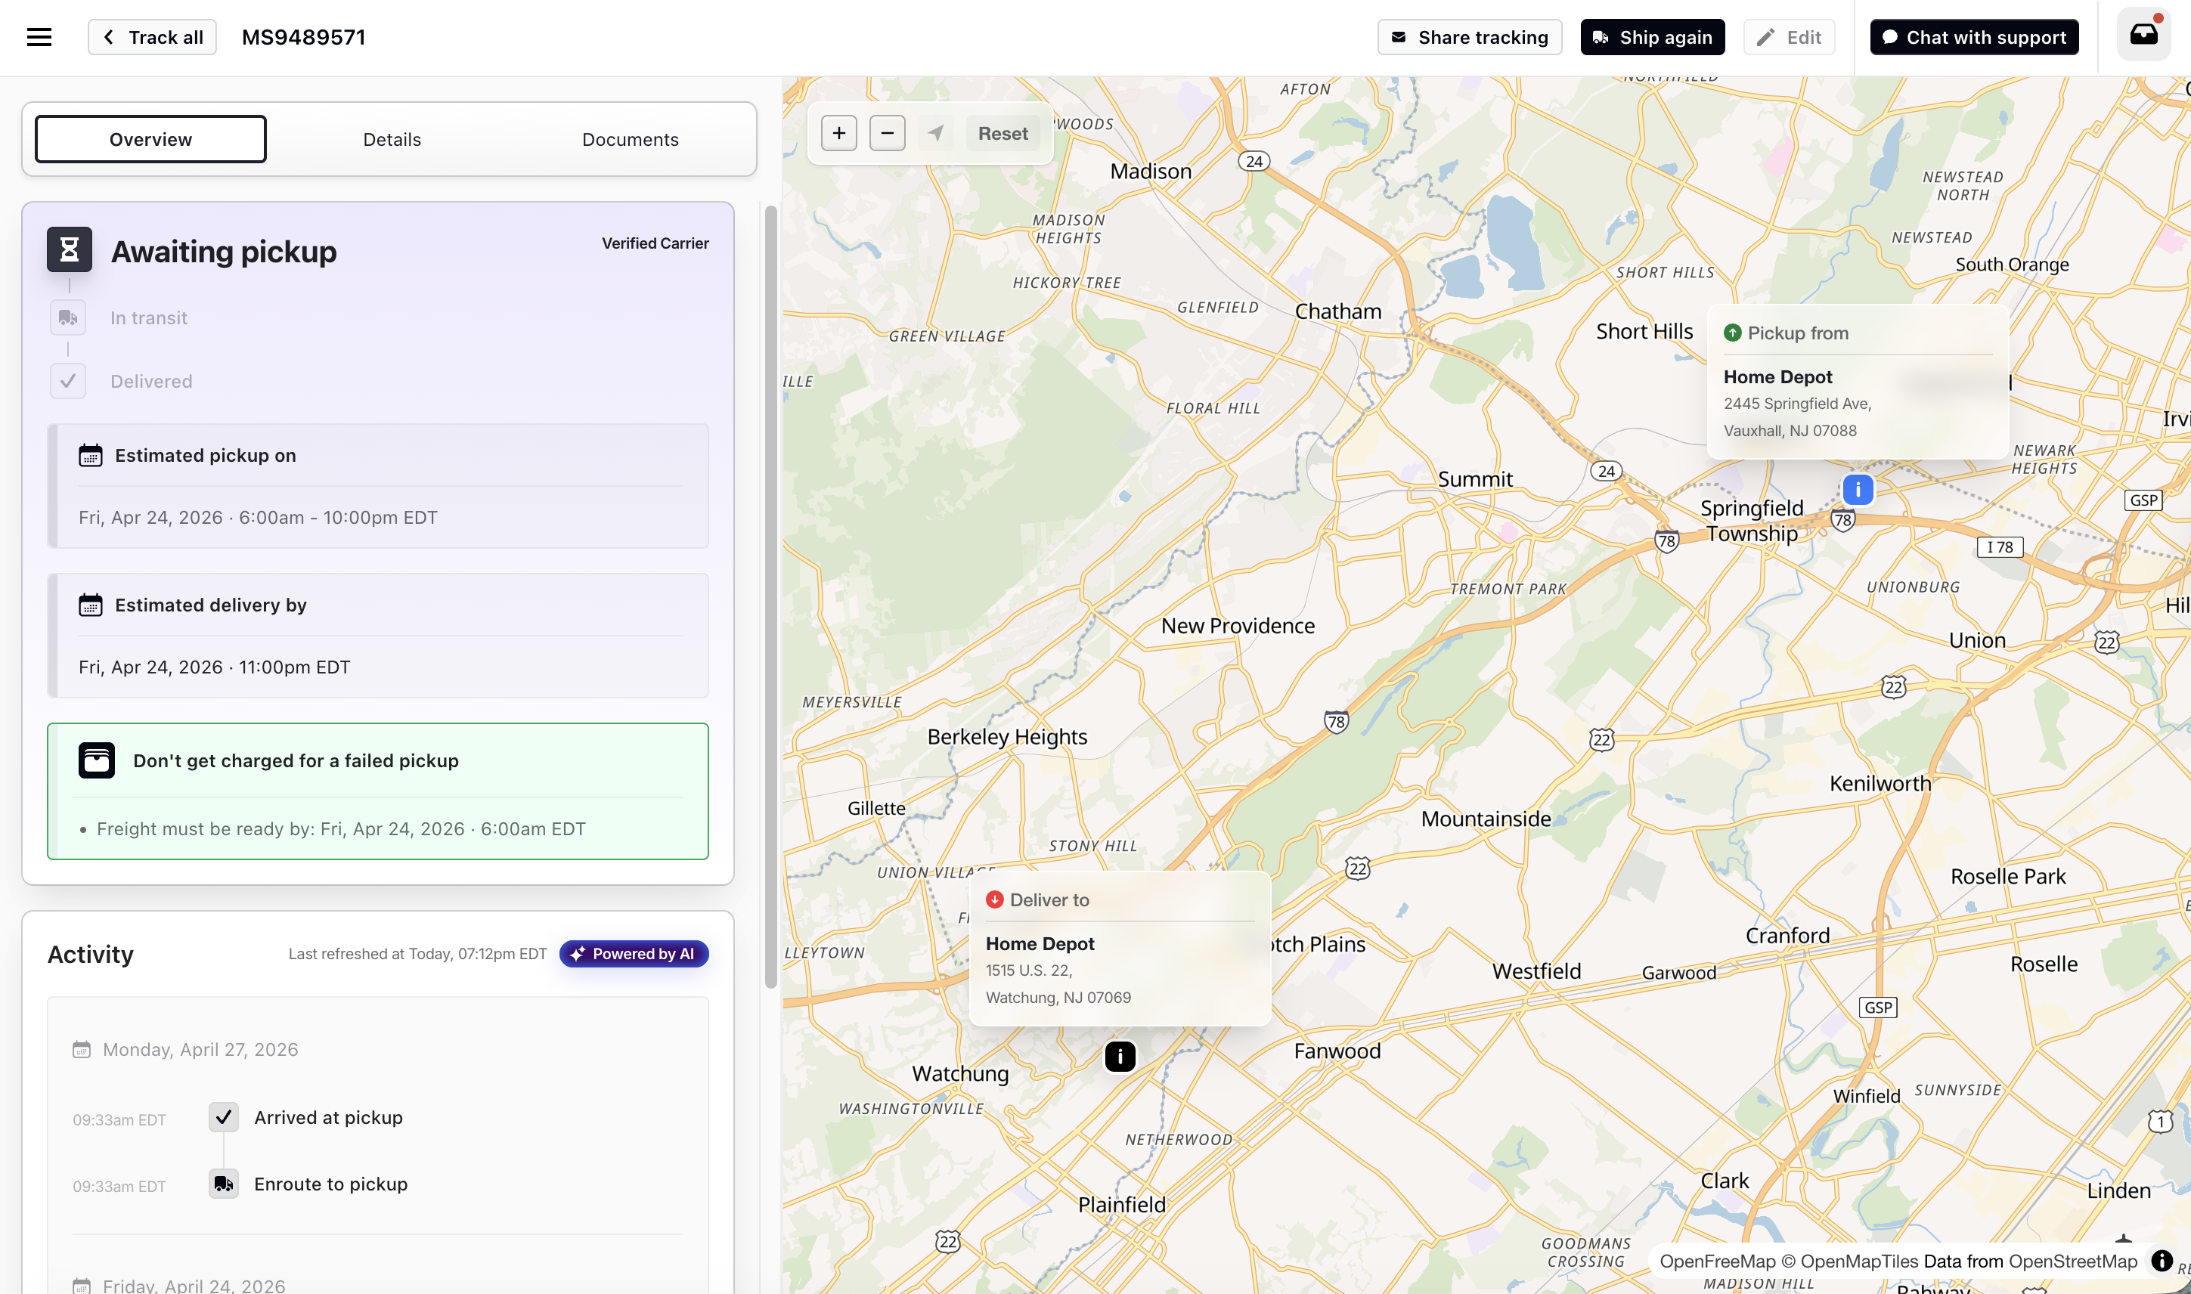Start Chat with support
The height and width of the screenshot is (1294, 2191).
(x=1974, y=38)
